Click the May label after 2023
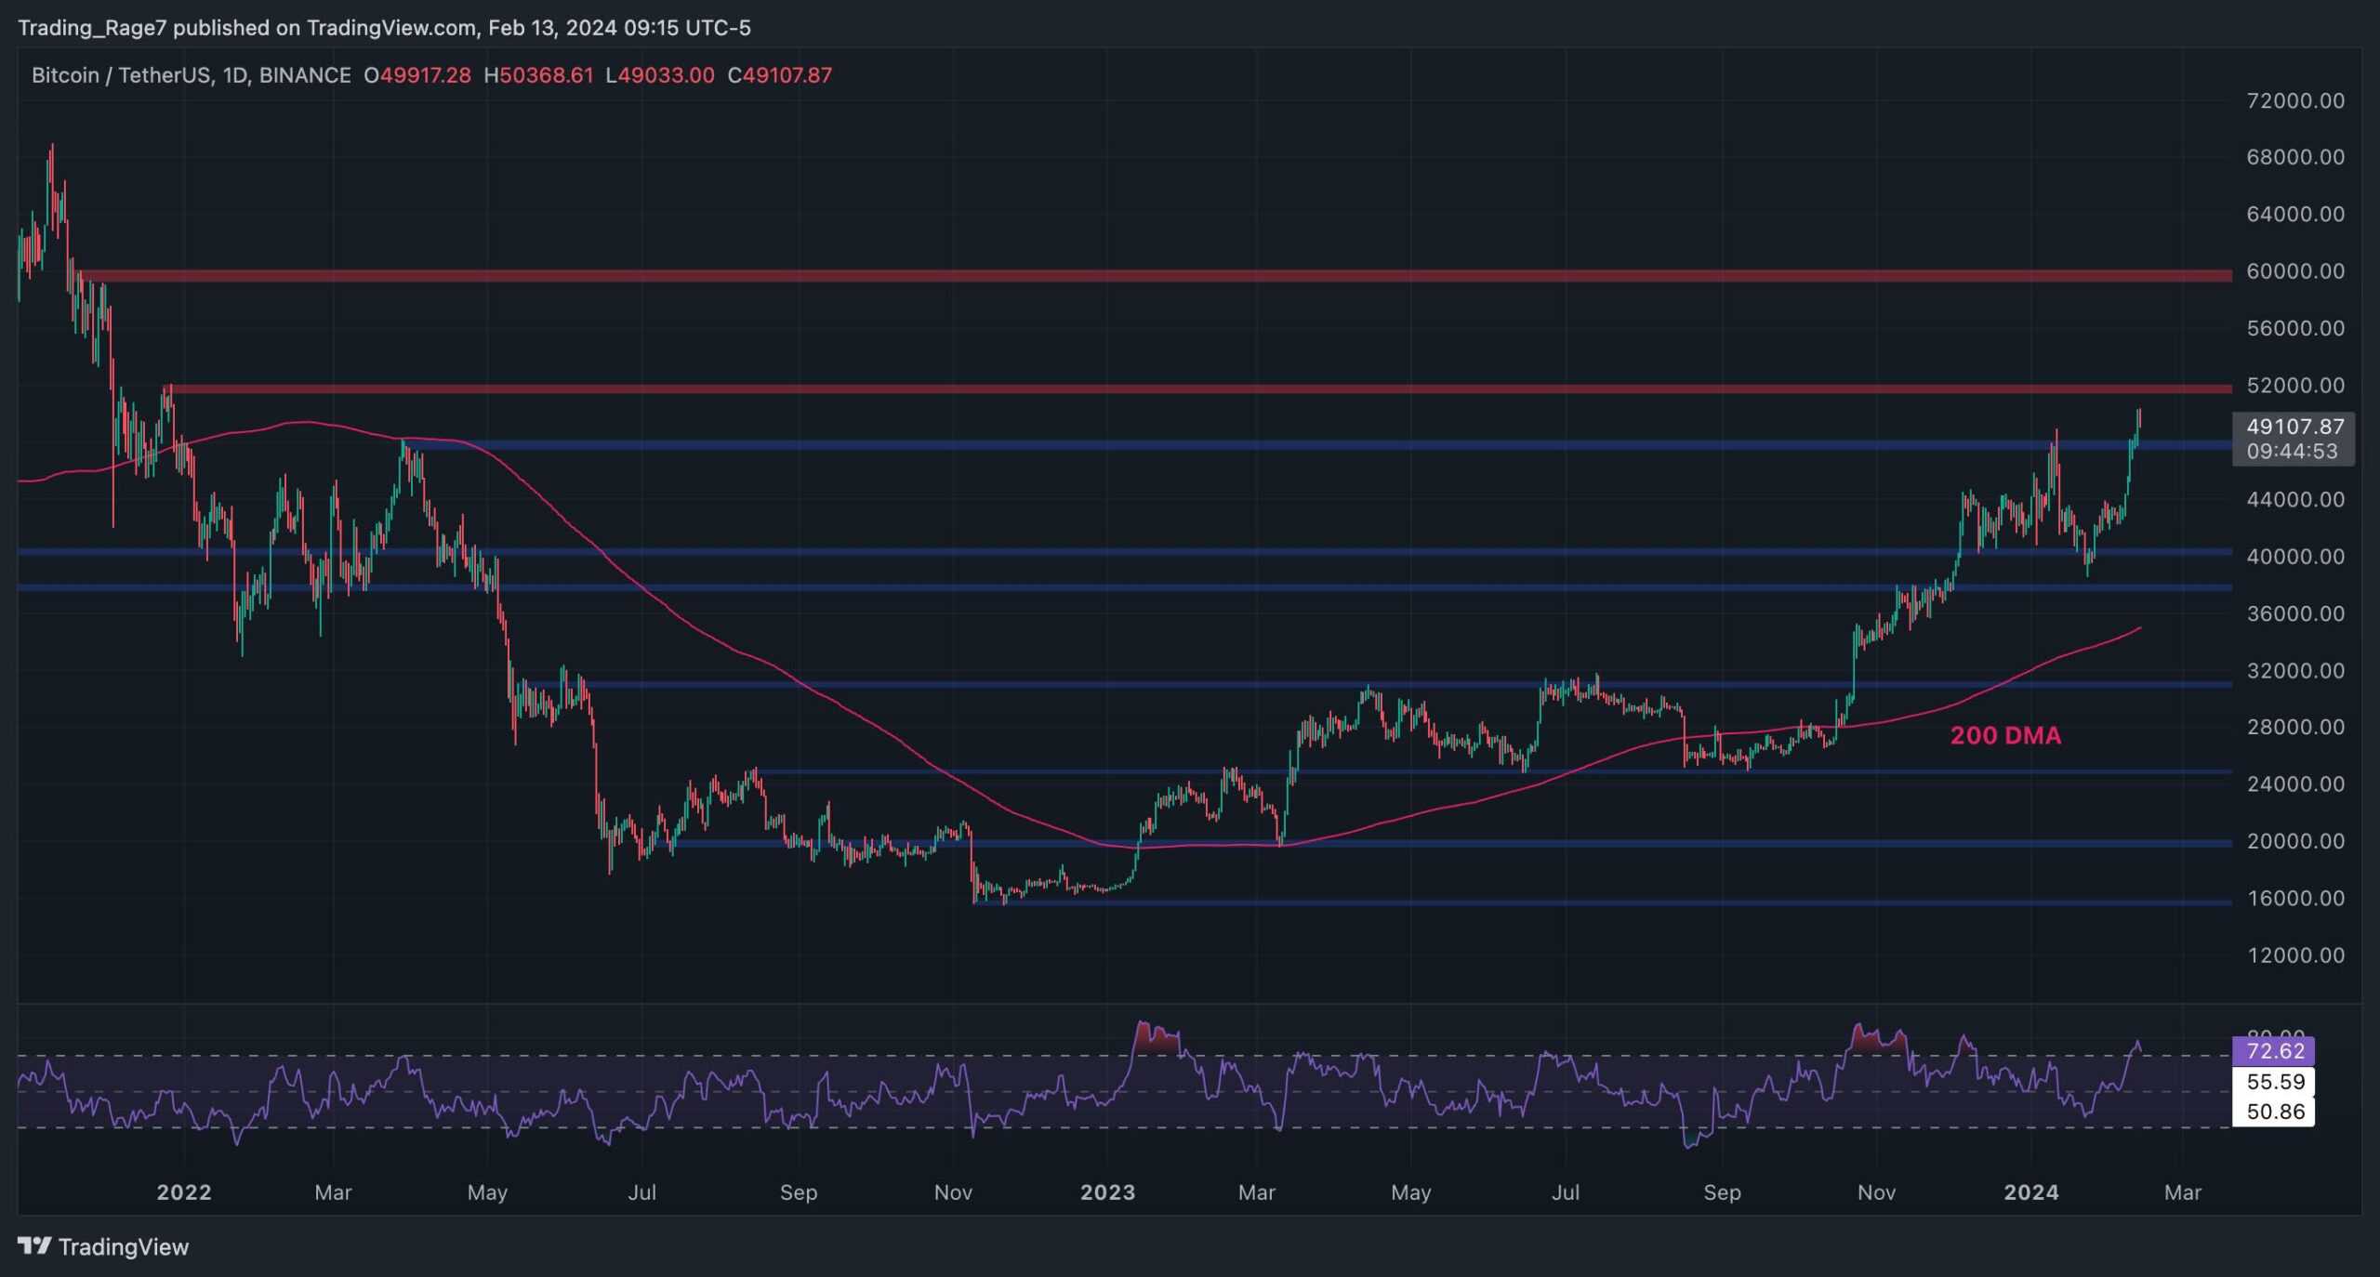 point(1410,1191)
